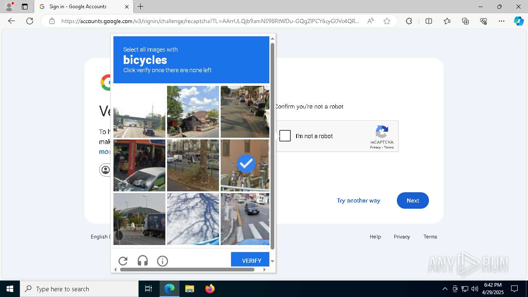
Task: Open Settings and more ellipsis menu
Action: 502,21
